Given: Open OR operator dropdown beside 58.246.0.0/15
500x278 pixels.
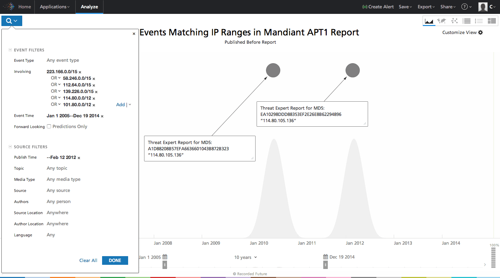Looking at the screenshot, I should (x=56, y=78).
